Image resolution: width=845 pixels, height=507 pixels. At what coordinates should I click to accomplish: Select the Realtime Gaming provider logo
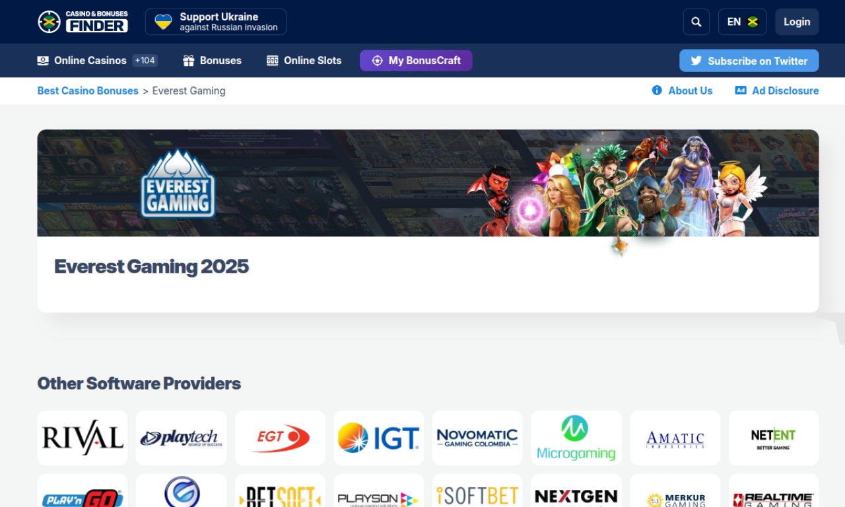774,490
